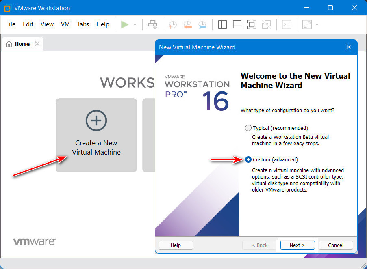Click the plus icon to create a VM
This screenshot has width=367, height=269.
tap(96, 121)
